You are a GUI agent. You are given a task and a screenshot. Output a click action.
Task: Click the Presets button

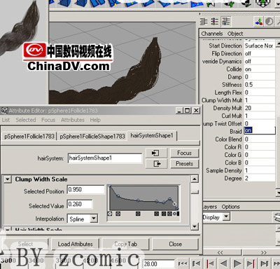coord(184,164)
